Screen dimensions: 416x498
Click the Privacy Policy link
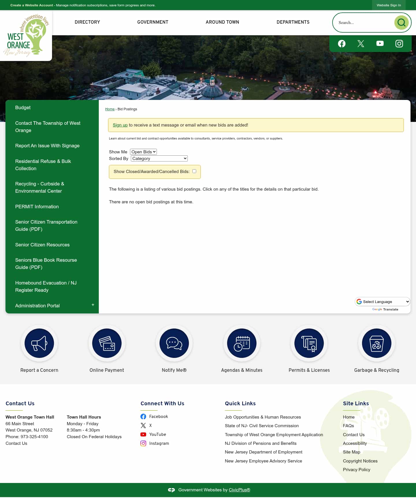(356, 470)
